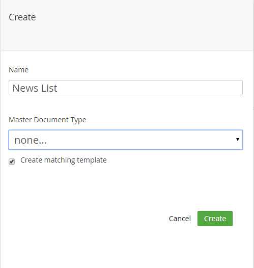Screen dimensions: 254x268
Task: Click the green Create button
Action: point(215,219)
